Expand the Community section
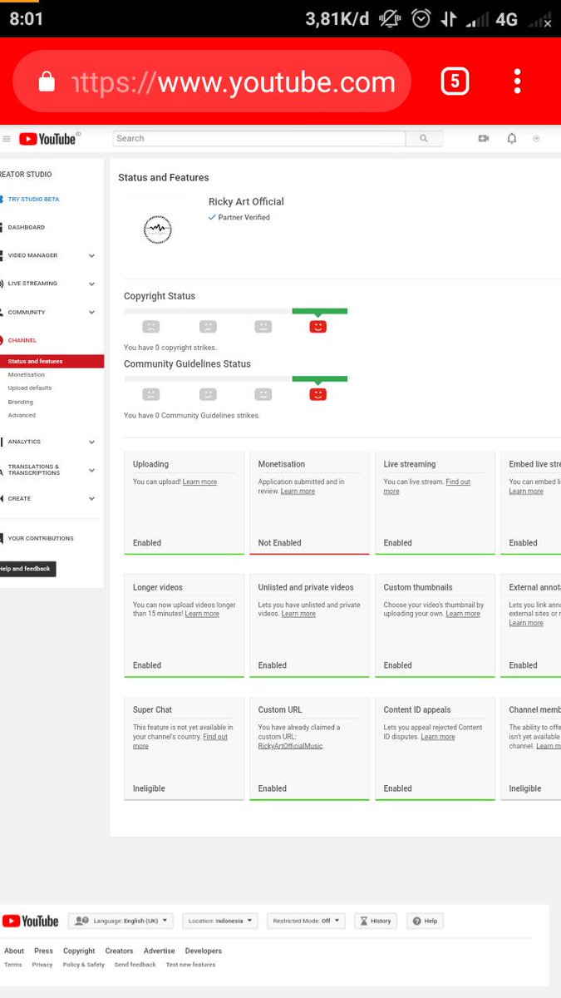Viewport: 561px width, 998px height. [91, 313]
